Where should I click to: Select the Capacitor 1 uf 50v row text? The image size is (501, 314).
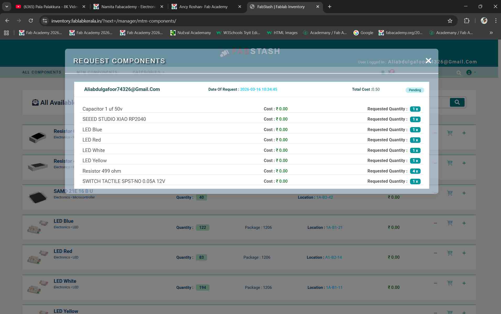click(x=102, y=109)
